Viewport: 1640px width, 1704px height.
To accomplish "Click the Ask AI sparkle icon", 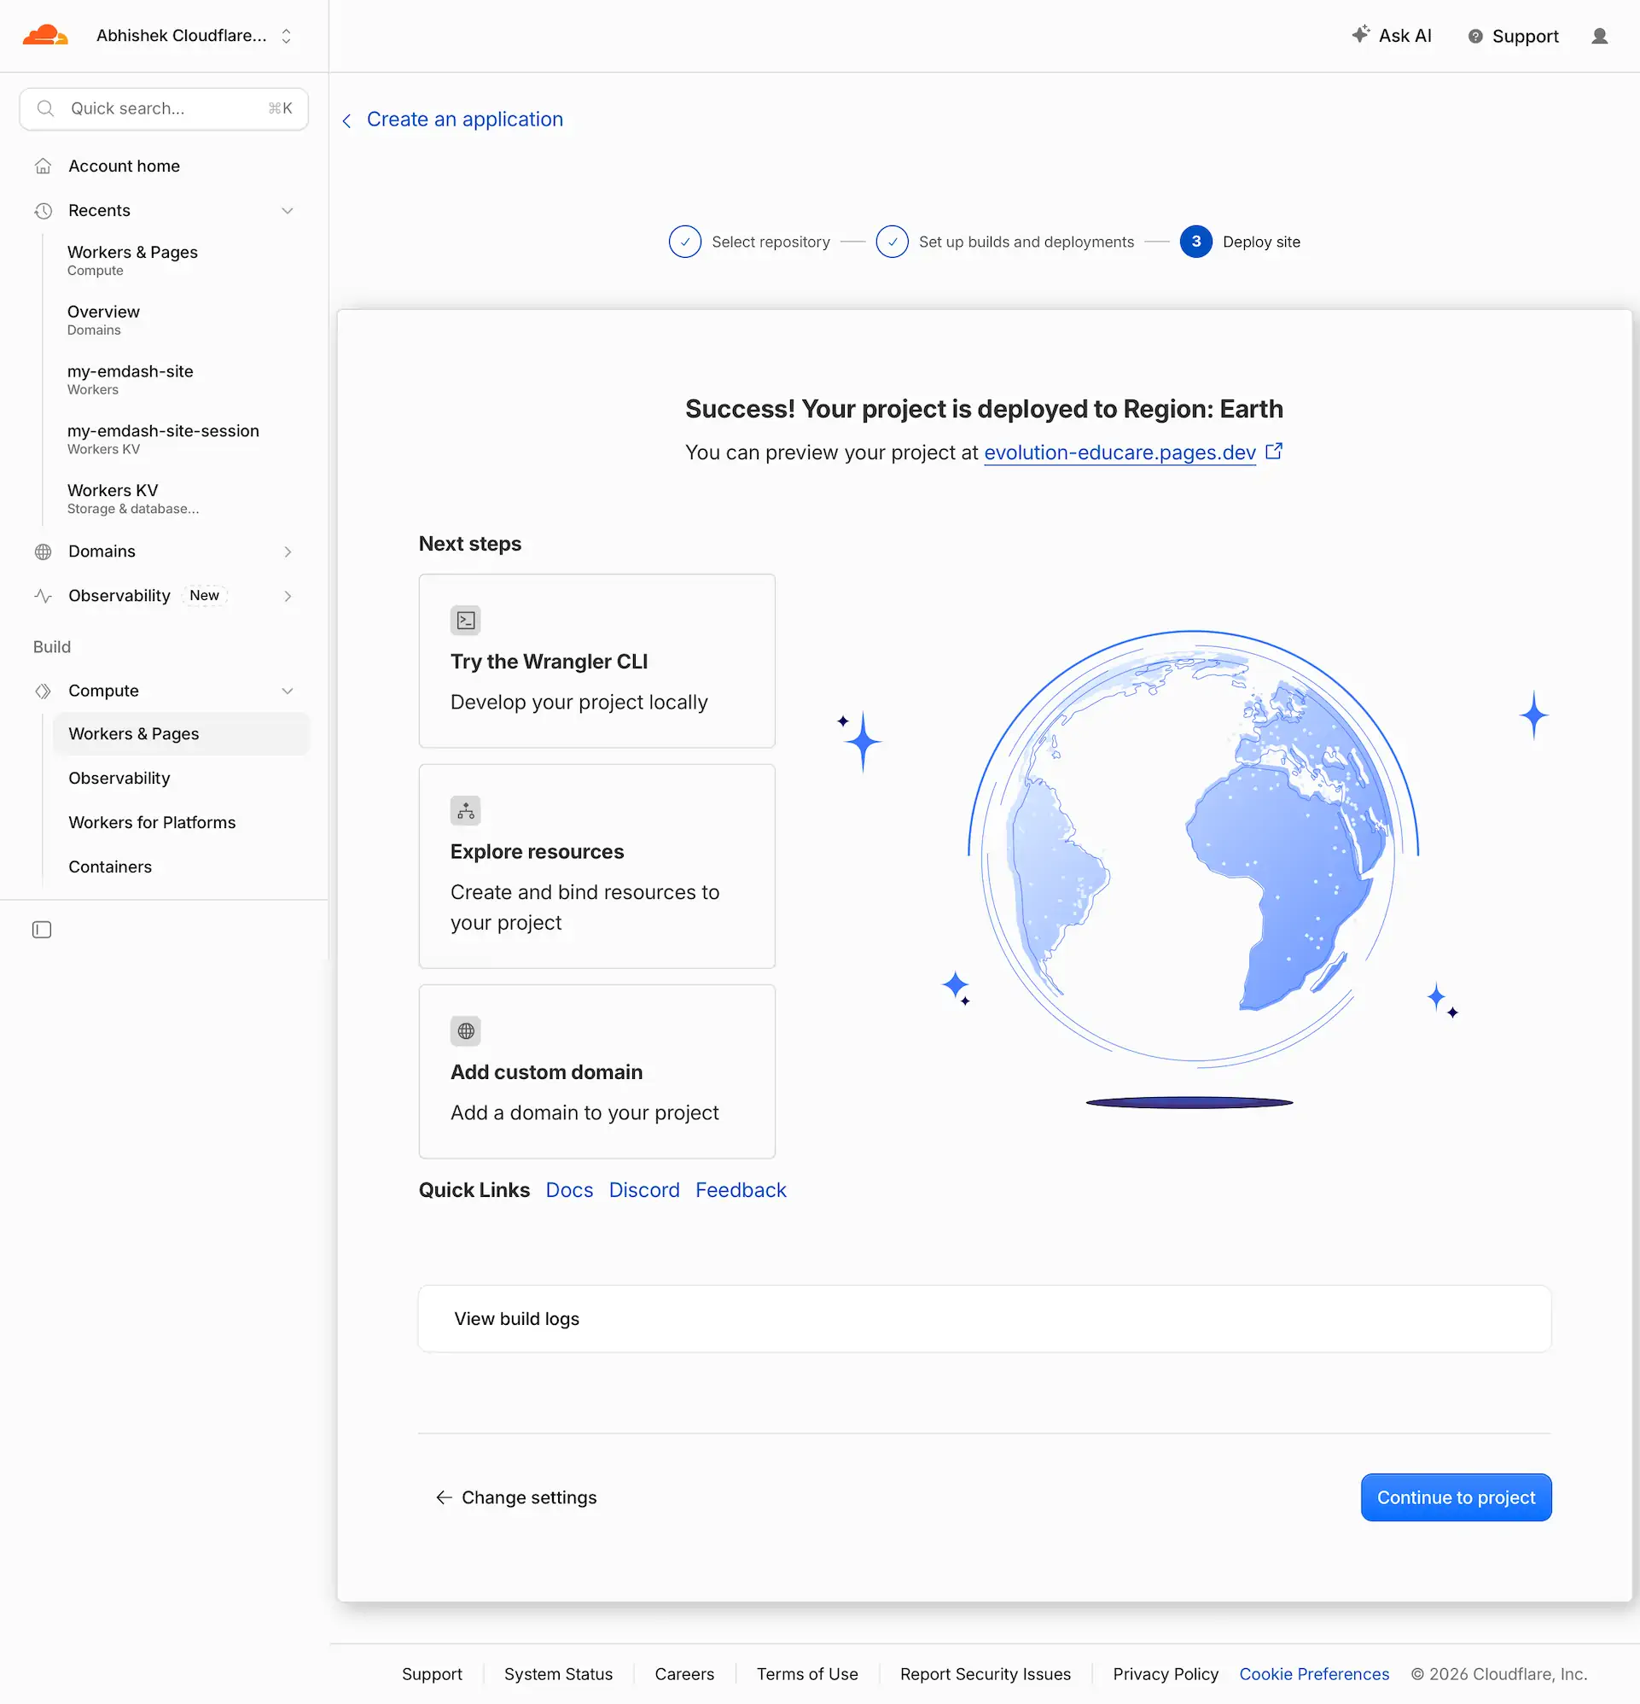I will pyautogui.click(x=1360, y=34).
